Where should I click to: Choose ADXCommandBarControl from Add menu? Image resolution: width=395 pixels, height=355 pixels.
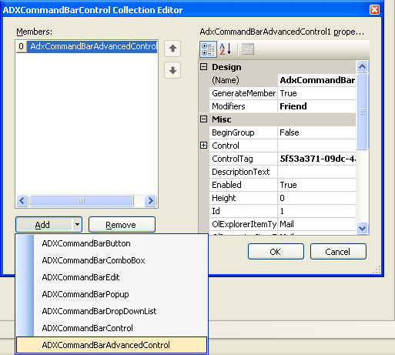tap(112, 328)
